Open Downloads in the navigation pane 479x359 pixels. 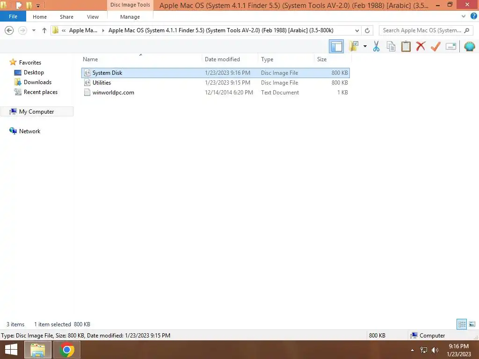point(37,82)
